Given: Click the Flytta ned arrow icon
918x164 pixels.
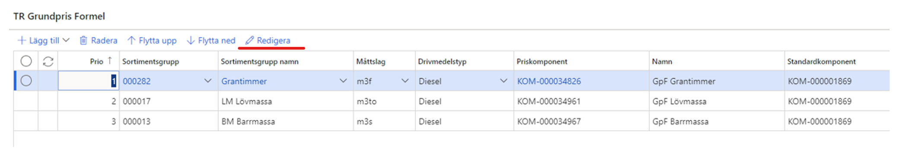Looking at the screenshot, I should (191, 41).
